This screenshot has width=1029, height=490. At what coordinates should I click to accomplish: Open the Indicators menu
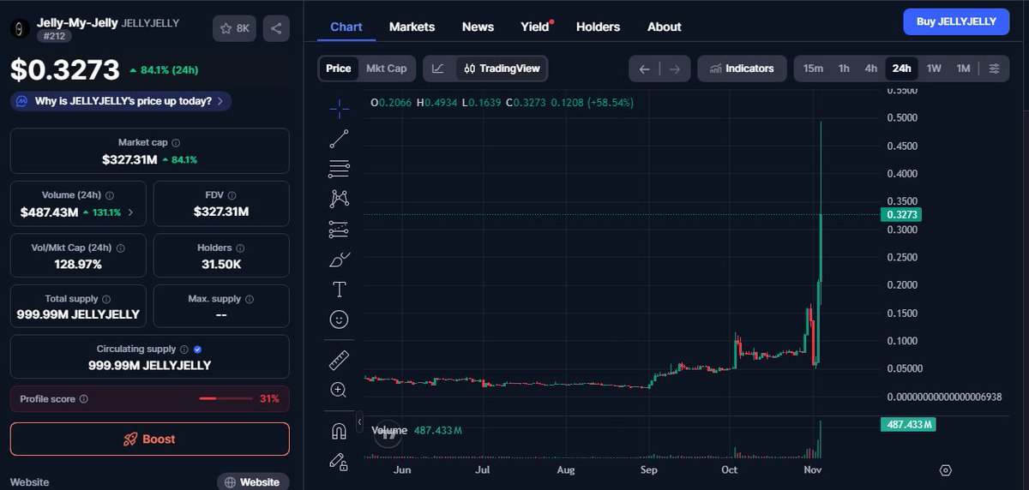tap(743, 69)
